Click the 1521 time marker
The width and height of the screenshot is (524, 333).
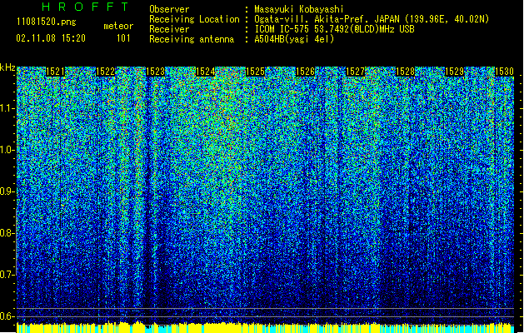point(55,72)
